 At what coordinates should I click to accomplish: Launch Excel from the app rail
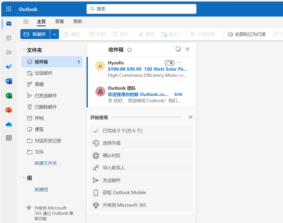9,96
